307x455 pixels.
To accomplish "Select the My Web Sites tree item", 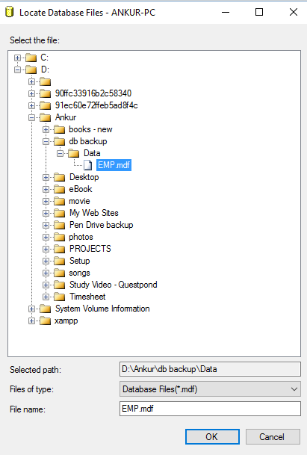I will [93, 213].
